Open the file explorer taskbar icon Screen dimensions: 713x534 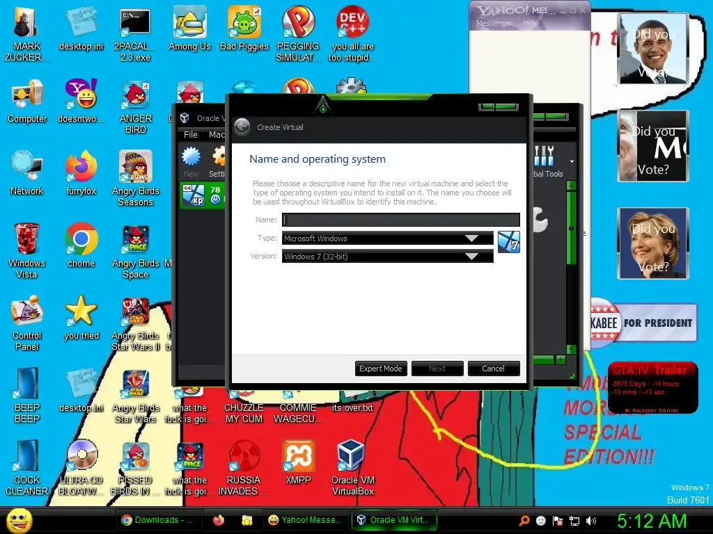247,520
